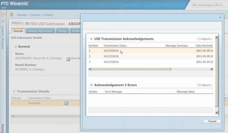Click the View Report link
The width and height of the screenshot is (228, 133).
[x=76, y=58]
